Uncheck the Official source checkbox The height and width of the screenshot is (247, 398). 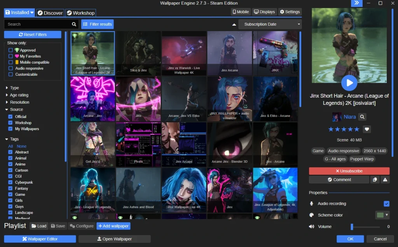point(10,117)
